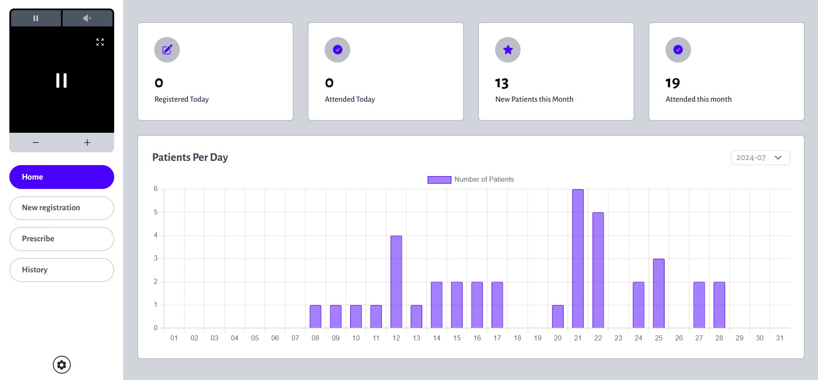Toggle pause in the top-left widget bar

(36, 18)
